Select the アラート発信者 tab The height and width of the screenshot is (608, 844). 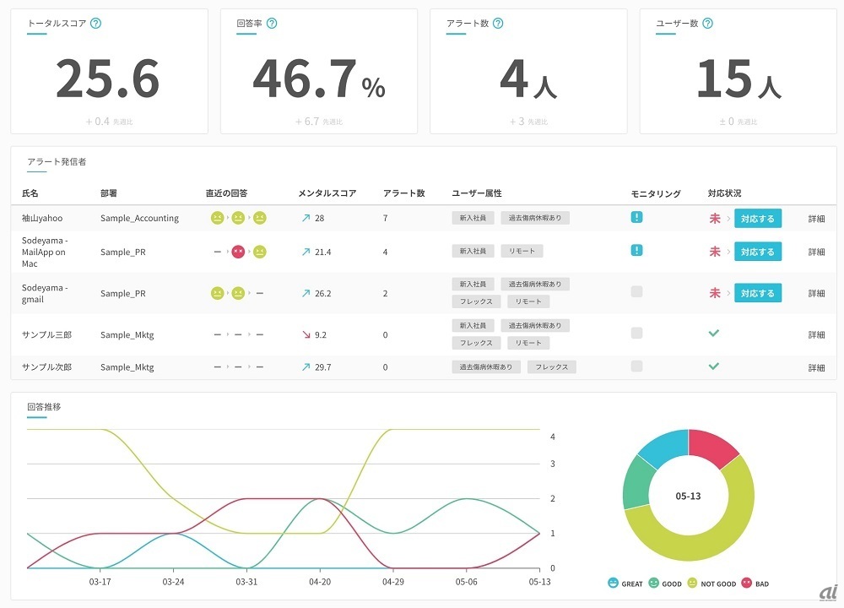(x=57, y=161)
